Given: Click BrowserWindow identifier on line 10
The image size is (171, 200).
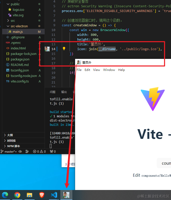Looking at the screenshot, I should point(113,30).
